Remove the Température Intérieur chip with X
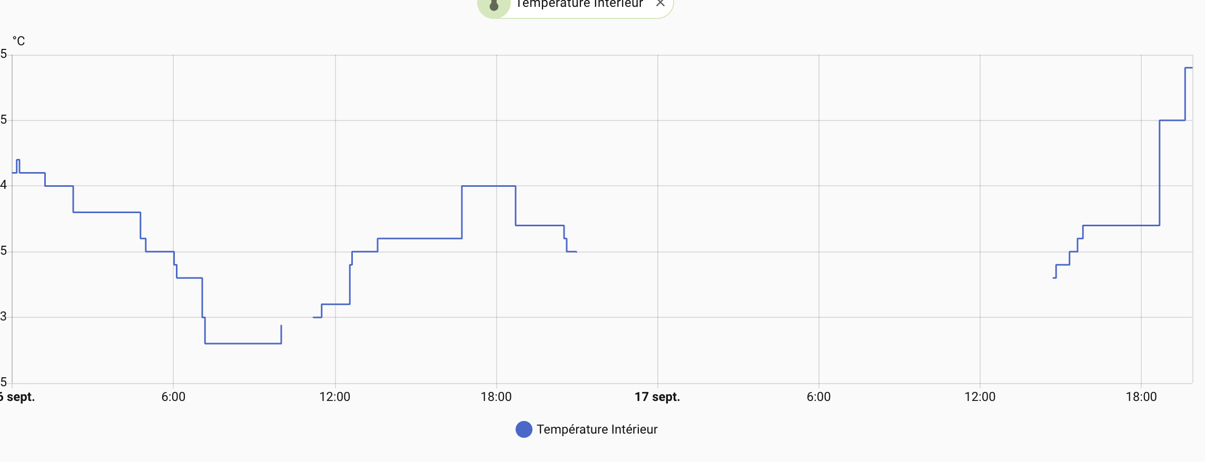The width and height of the screenshot is (1205, 462). point(660,3)
